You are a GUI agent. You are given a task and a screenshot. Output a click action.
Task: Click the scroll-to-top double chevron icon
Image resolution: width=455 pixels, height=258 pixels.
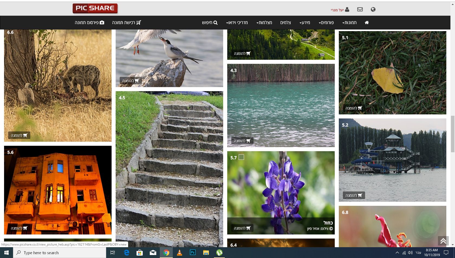pos(443,241)
